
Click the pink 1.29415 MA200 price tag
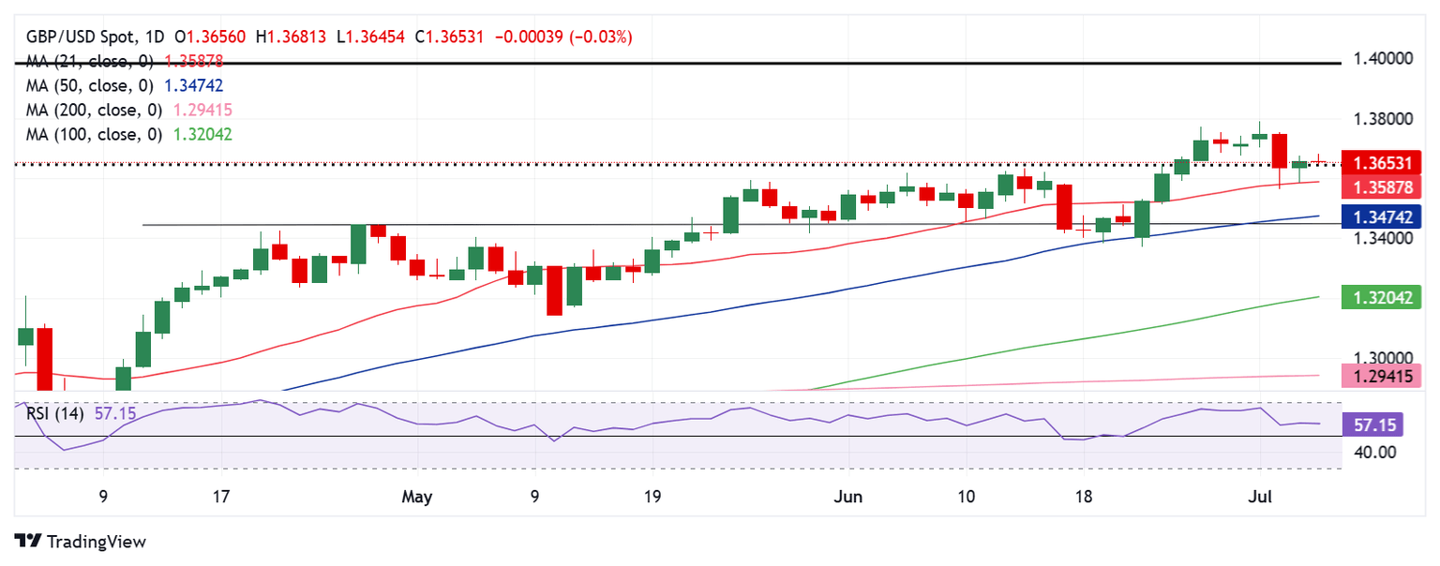[x=1383, y=377]
